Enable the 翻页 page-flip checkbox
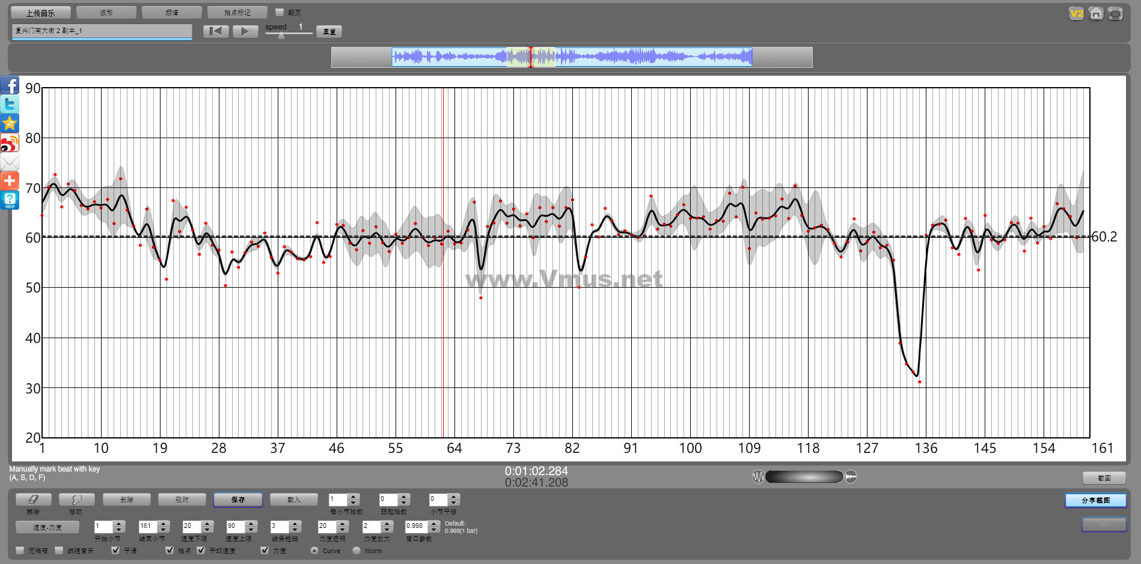Viewport: 1141px width, 564px height. click(x=280, y=13)
